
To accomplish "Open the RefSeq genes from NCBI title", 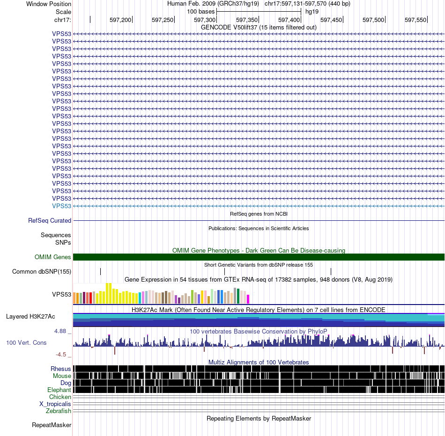I will 259,214.
